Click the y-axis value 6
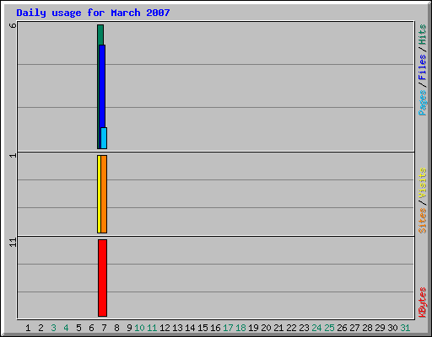The width and height of the screenshot is (432, 337). [13, 25]
